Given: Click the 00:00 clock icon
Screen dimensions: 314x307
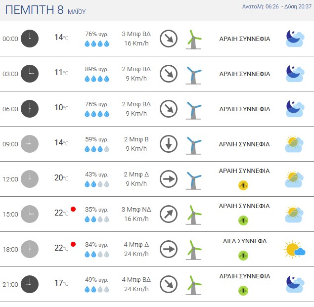Looking at the screenshot, I should pyautogui.click(x=30, y=39).
